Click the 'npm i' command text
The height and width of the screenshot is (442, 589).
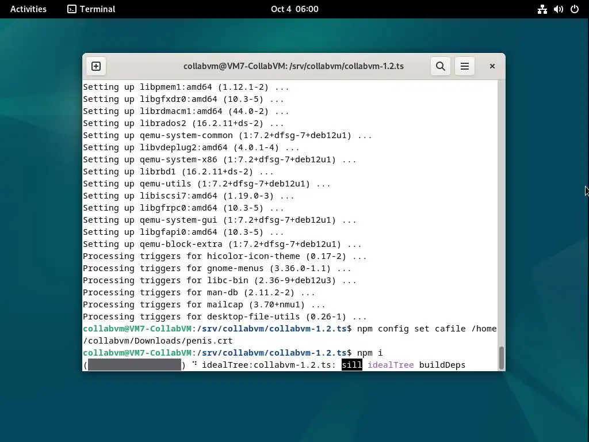(x=370, y=353)
